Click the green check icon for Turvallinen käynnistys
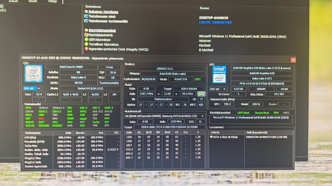The image size is (332, 186). tap(86, 44)
